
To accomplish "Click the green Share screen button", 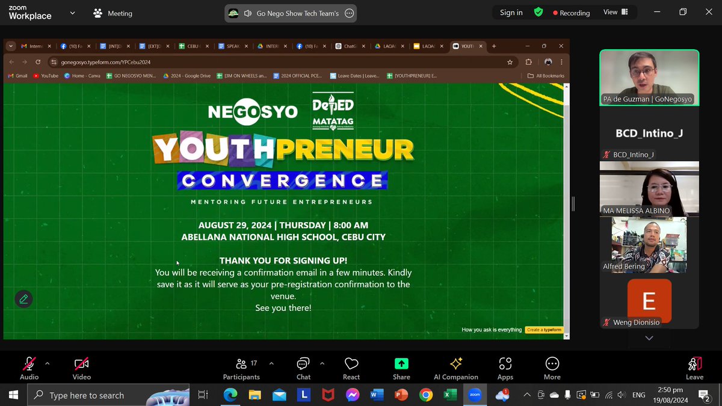I will (401, 363).
